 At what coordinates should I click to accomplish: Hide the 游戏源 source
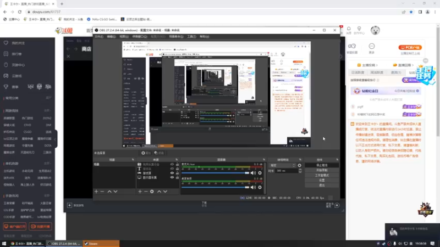(x=172, y=173)
